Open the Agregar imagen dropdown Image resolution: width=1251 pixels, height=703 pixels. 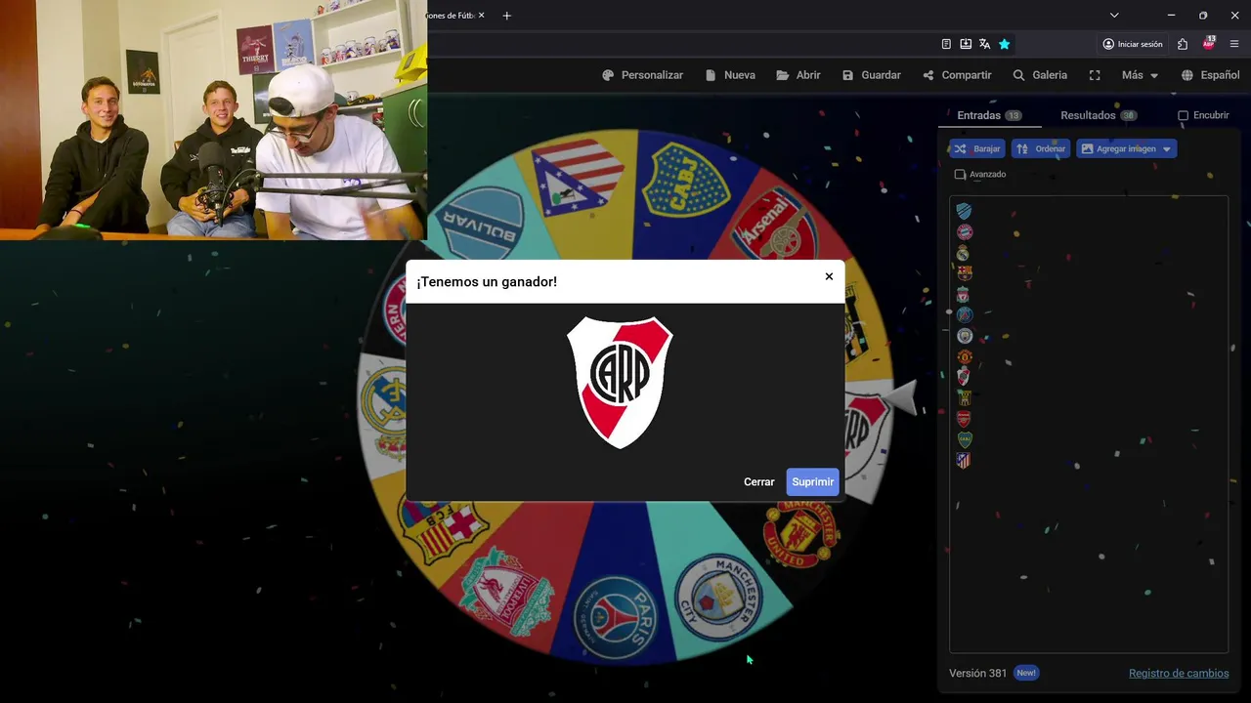point(1126,148)
